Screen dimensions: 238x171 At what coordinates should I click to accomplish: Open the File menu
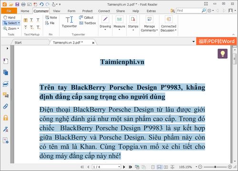[x=9, y=11]
